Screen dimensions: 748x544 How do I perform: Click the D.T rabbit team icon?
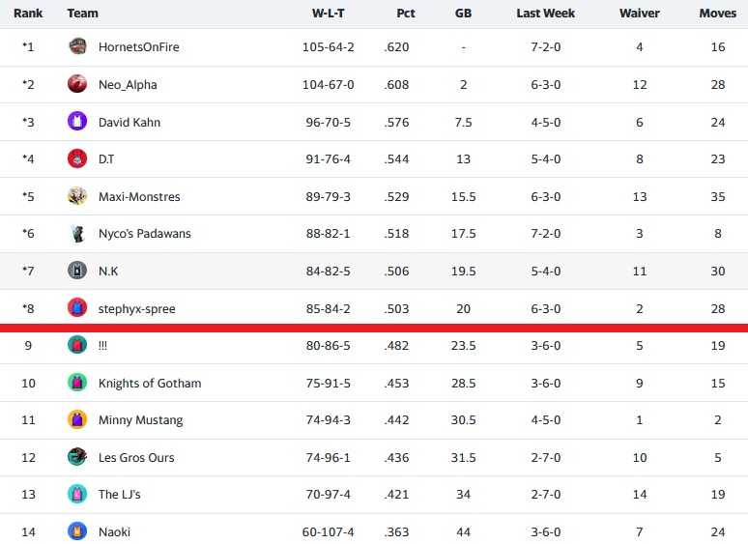click(x=76, y=158)
